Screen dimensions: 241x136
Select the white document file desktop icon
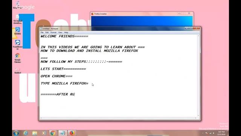click(x=18, y=19)
